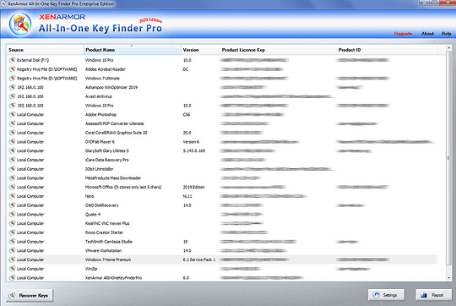Open the Help menu item
The width and height of the screenshot is (456, 306).
click(446, 34)
